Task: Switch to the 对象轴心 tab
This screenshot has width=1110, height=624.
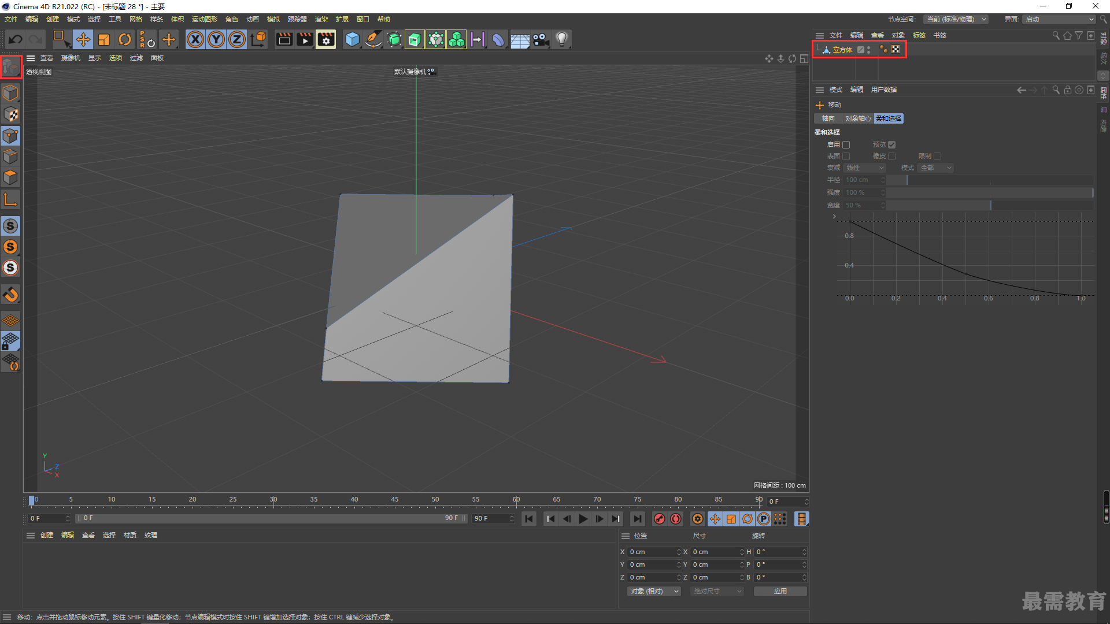Action: tap(858, 118)
